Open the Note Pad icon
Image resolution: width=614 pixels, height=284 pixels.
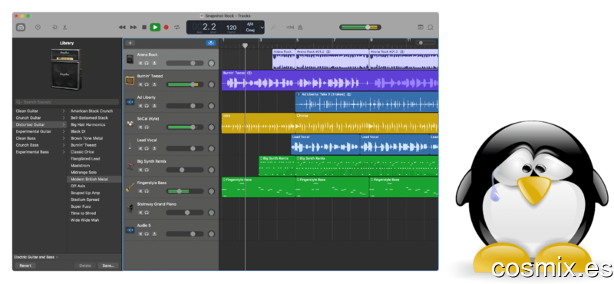[x=421, y=28]
